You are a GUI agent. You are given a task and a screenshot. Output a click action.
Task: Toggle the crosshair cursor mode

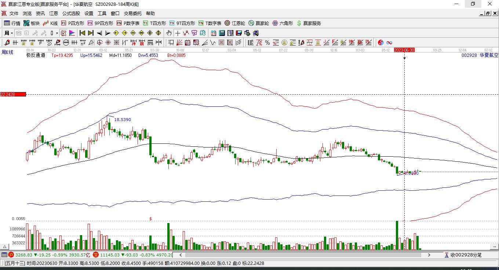coord(178,33)
